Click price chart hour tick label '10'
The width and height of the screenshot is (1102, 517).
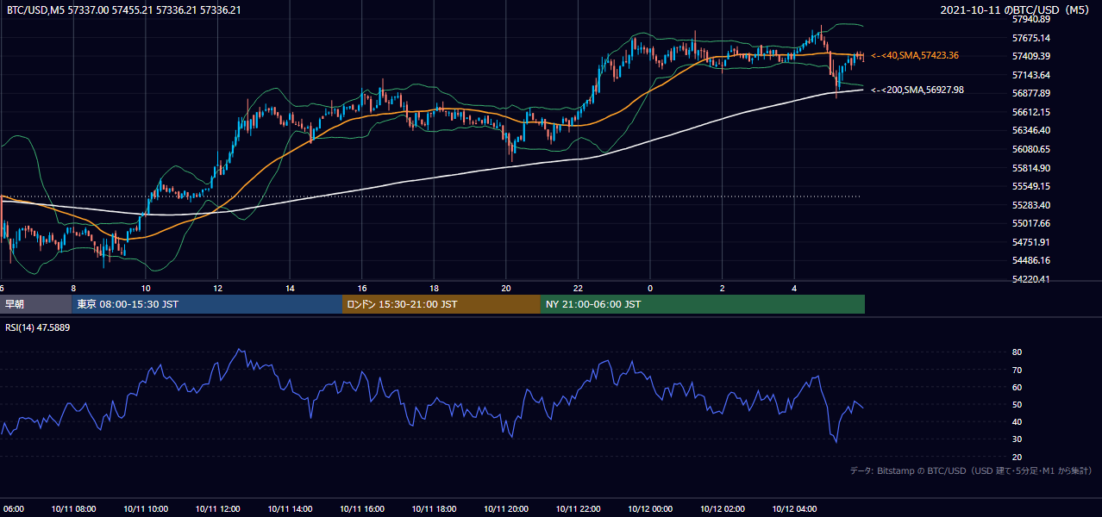146,289
